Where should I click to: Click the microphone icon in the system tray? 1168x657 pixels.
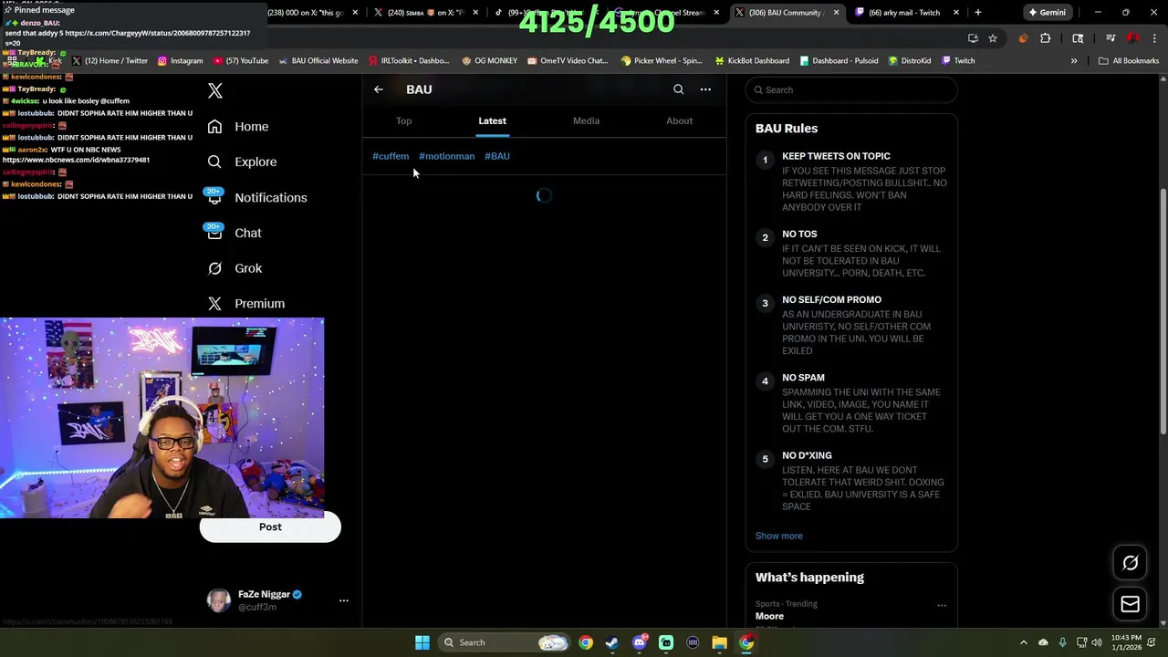coord(1063,642)
